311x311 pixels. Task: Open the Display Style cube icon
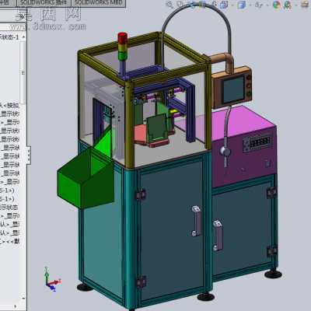(241, 5)
